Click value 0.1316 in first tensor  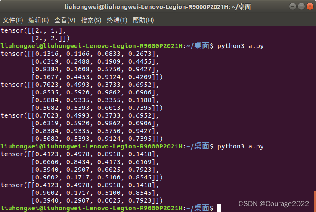tap(47, 54)
